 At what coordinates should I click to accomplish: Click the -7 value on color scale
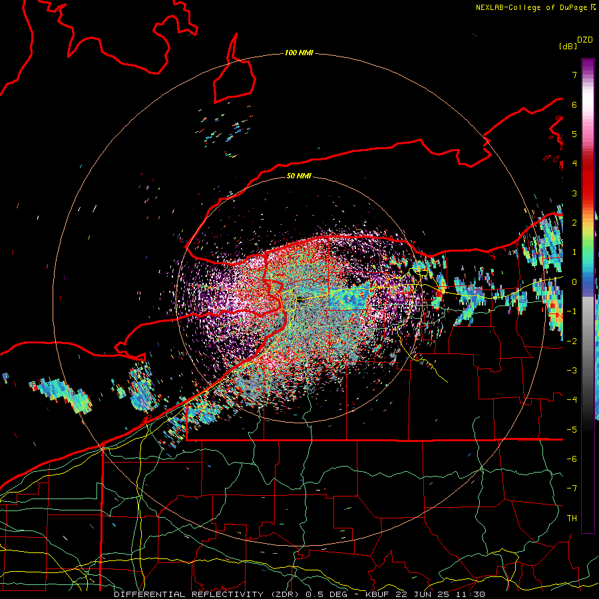coord(572,489)
